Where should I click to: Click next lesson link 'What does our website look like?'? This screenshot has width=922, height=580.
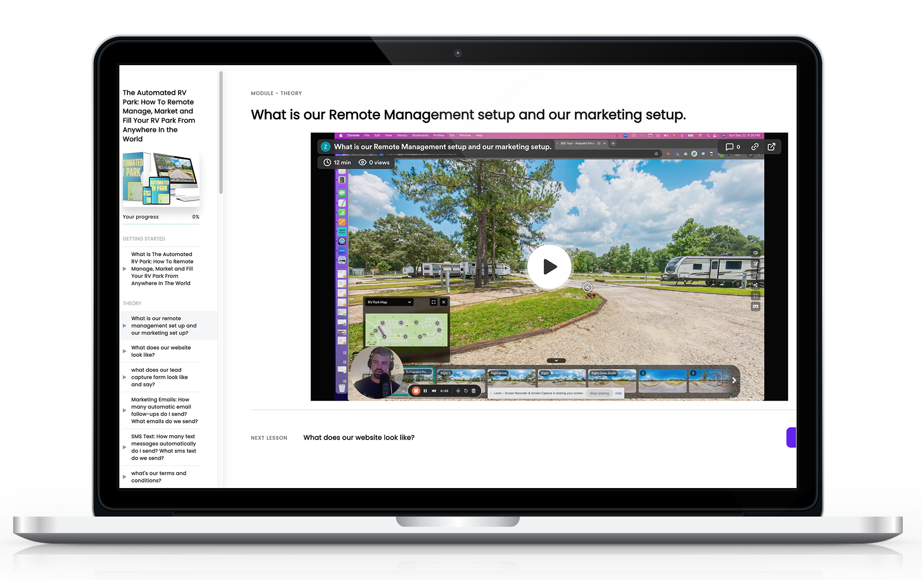click(x=359, y=438)
